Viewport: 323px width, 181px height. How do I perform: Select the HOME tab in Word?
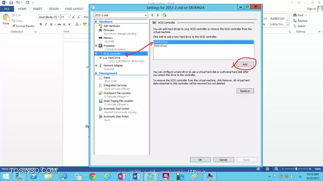(x=22, y=9)
